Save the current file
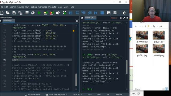The height and width of the screenshot is (96, 171). pos(14,13)
